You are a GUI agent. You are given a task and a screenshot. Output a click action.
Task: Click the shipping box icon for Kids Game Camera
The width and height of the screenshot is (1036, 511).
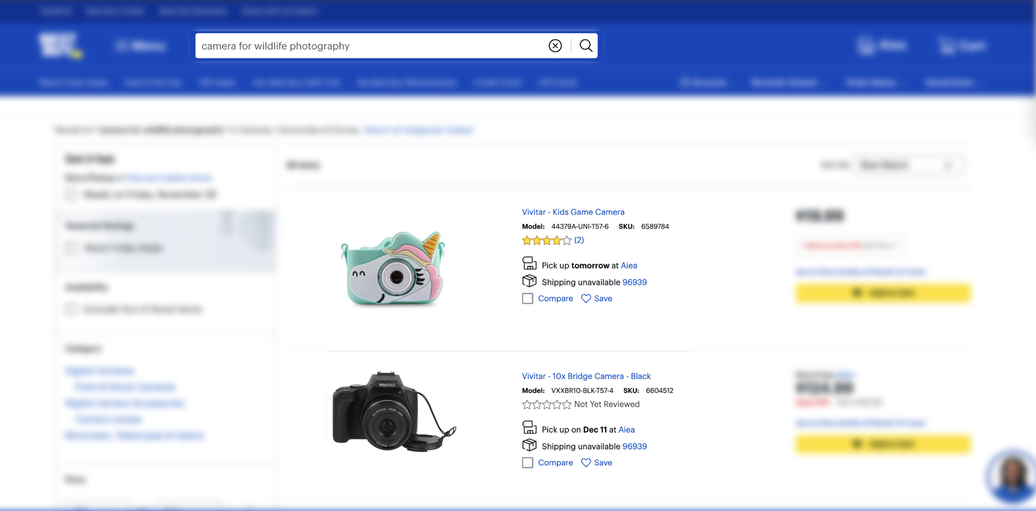pos(529,281)
